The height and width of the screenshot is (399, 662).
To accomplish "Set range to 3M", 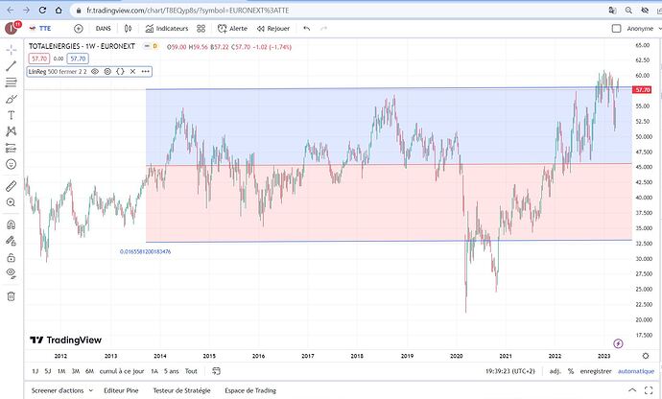I will (x=76, y=371).
